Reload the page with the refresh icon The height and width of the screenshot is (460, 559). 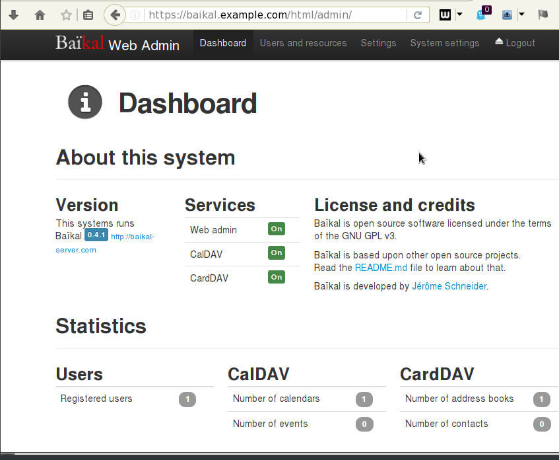418,15
